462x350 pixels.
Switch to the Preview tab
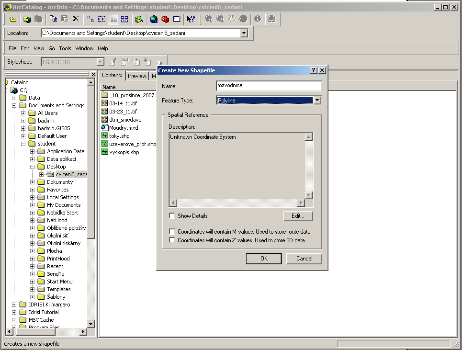137,76
